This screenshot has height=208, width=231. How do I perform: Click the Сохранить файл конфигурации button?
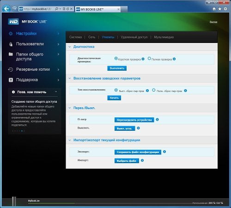(138, 152)
